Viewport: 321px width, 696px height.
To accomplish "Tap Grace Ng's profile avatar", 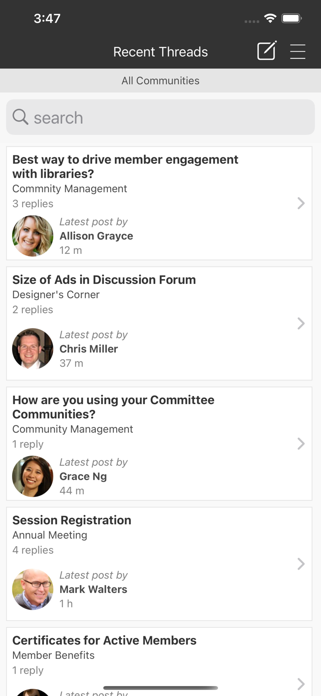I will pos(32,476).
